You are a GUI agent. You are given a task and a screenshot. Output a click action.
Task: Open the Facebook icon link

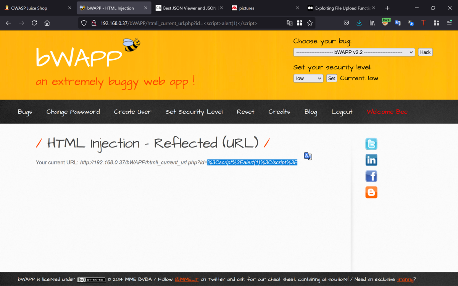coord(371,176)
